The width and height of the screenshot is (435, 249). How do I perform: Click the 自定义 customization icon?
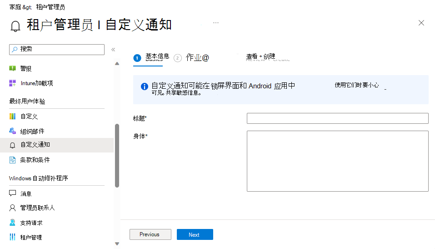coord(12,116)
